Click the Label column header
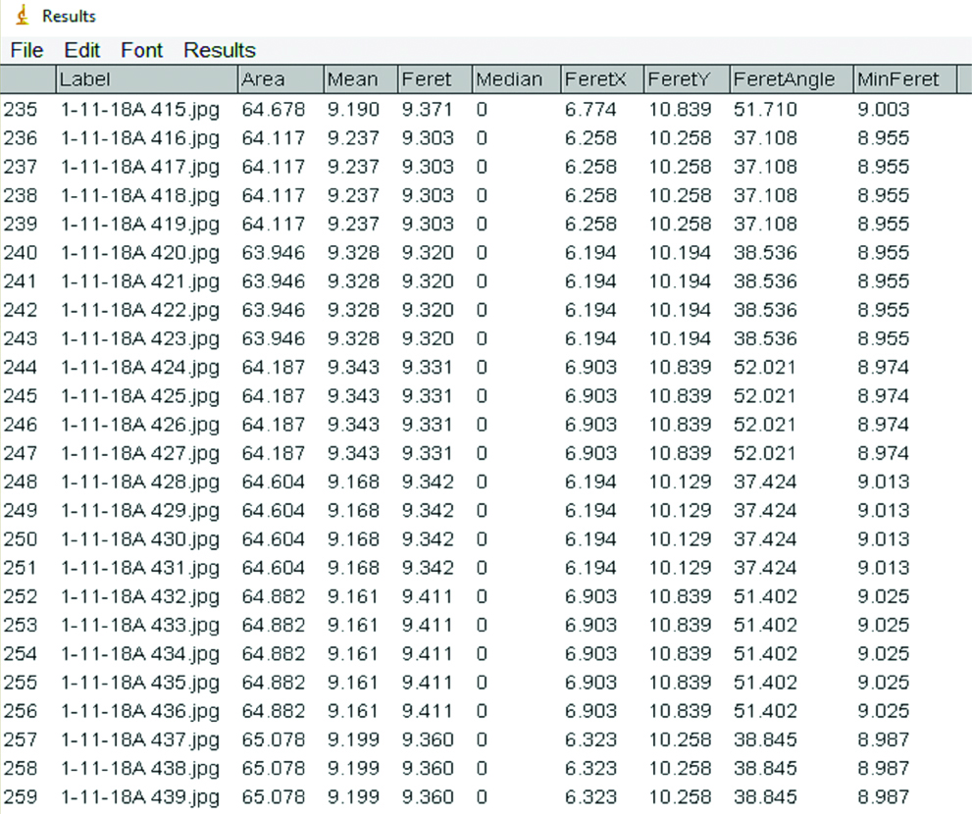Screen dimensions: 972x814 pos(147,79)
